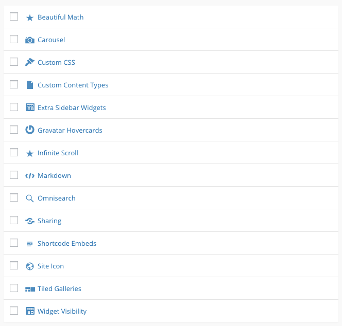Click the Tiled Galleries tile icon
Viewport: 342px width, 326px height.
pyautogui.click(x=30, y=289)
